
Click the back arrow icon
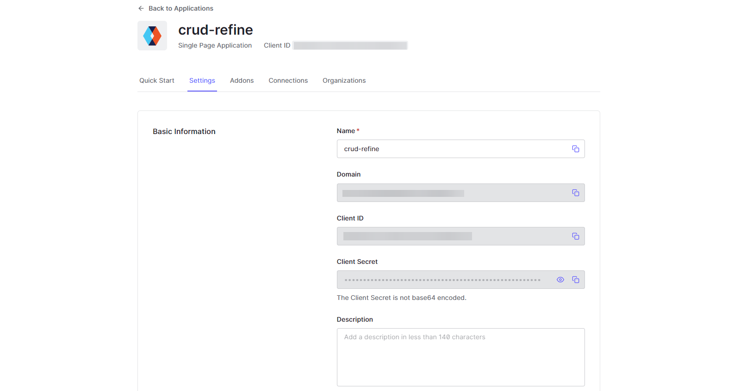(x=141, y=8)
